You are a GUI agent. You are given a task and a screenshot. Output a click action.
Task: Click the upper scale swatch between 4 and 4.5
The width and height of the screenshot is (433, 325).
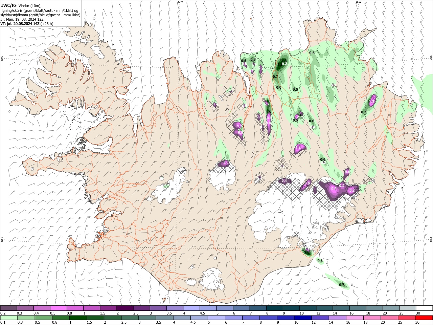click(191, 308)
